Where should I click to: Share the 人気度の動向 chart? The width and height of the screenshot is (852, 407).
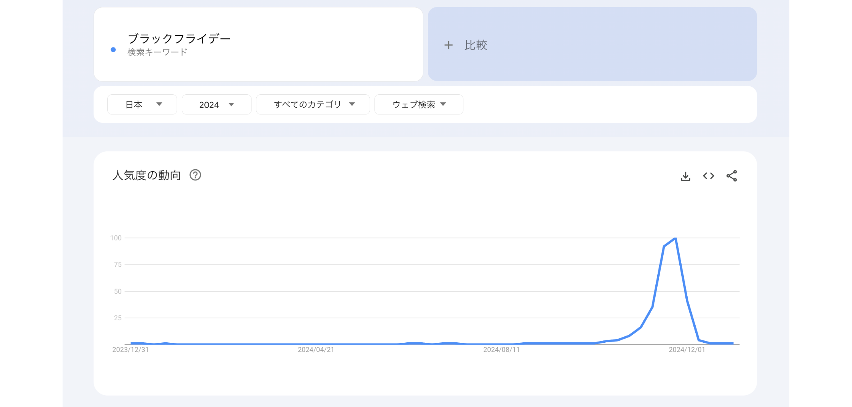tap(731, 175)
